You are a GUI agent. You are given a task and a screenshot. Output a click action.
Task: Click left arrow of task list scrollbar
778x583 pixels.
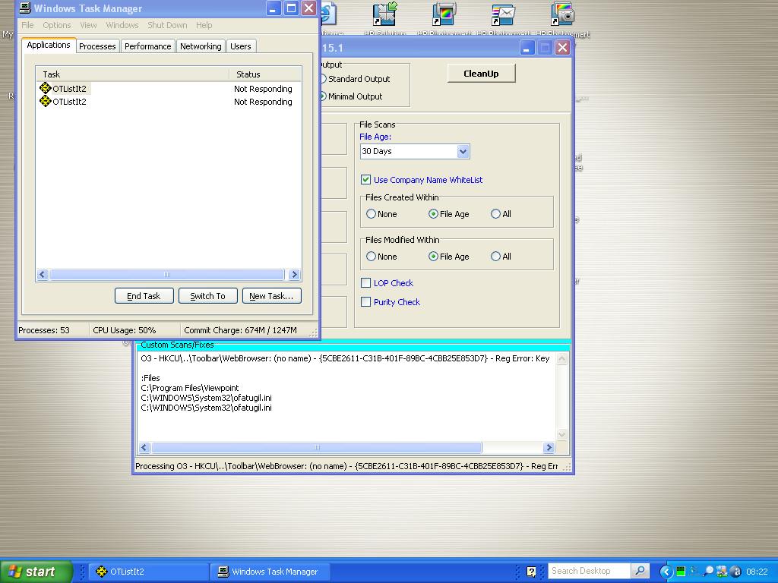(43, 275)
